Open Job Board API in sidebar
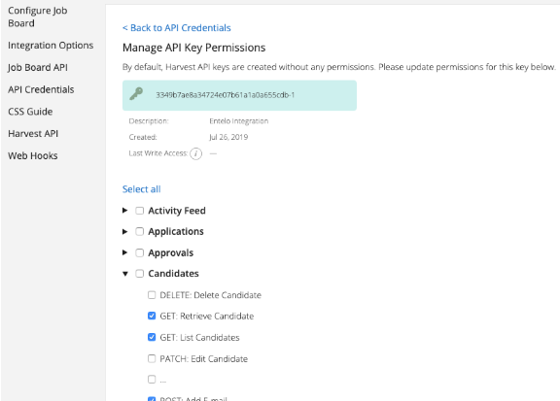Screen dimensions: 560x401 pyautogui.click(x=38, y=67)
